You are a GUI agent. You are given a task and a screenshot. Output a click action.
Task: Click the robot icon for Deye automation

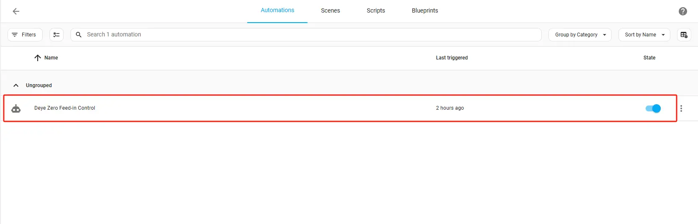16,108
